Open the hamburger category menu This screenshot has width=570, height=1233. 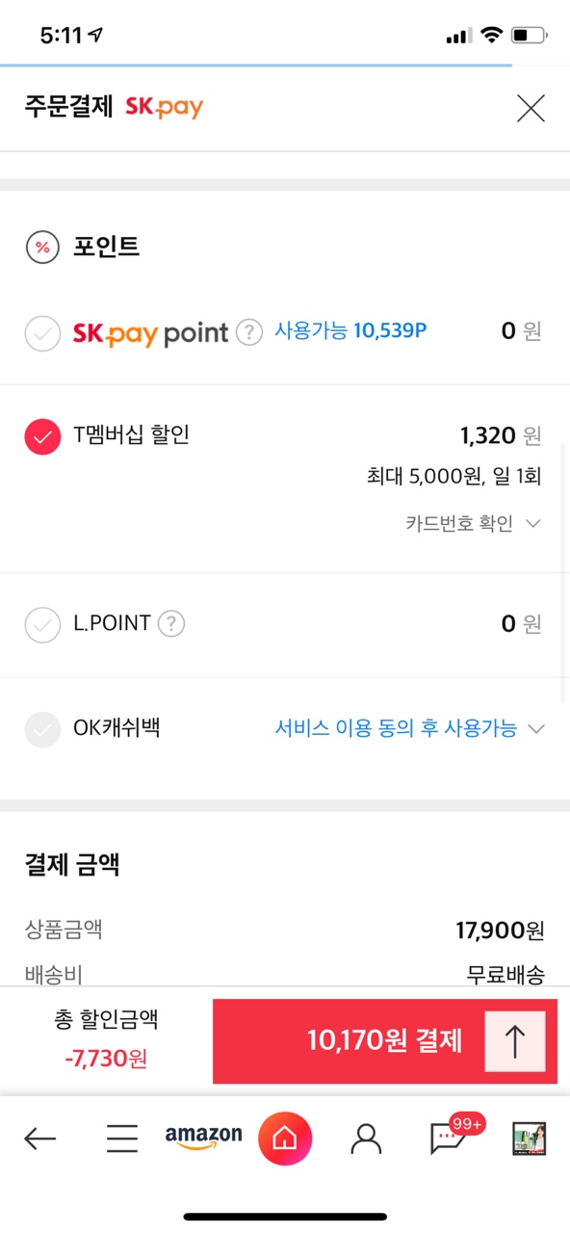pyautogui.click(x=122, y=1140)
